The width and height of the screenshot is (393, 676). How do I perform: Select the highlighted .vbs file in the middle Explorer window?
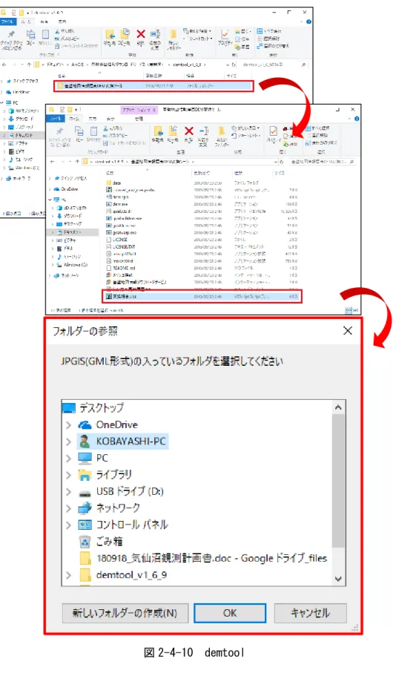click(202, 297)
